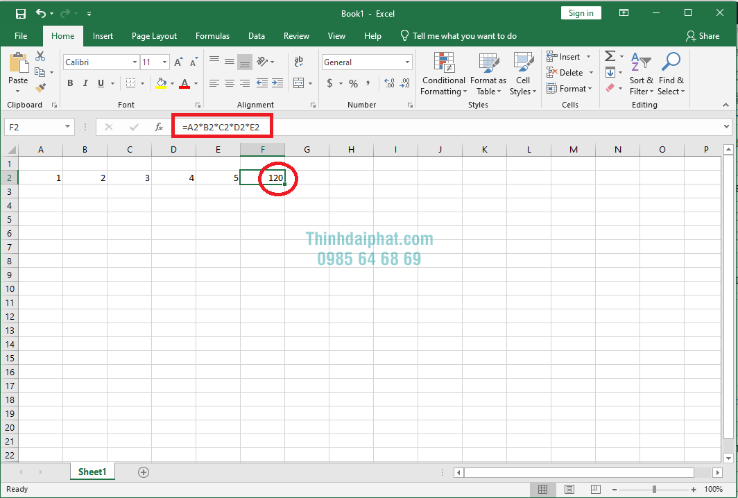Click the Percent Style icon

click(353, 83)
